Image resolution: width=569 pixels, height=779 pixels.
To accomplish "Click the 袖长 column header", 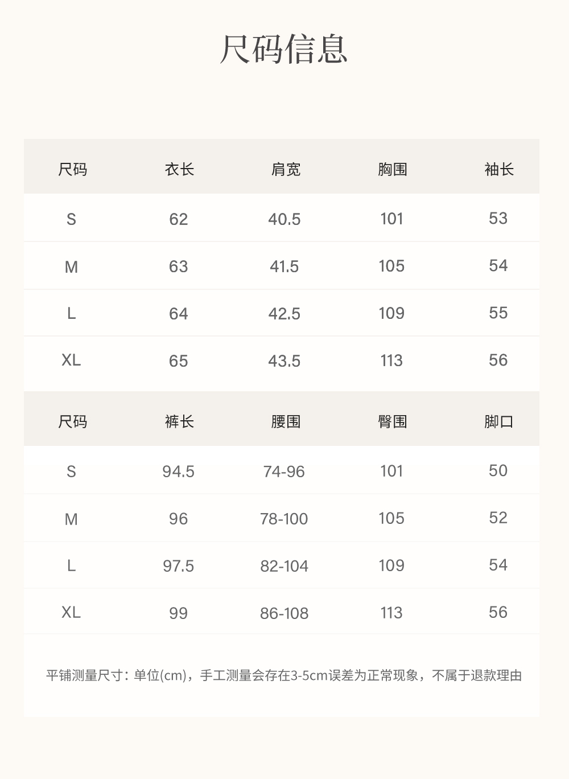I will (499, 169).
